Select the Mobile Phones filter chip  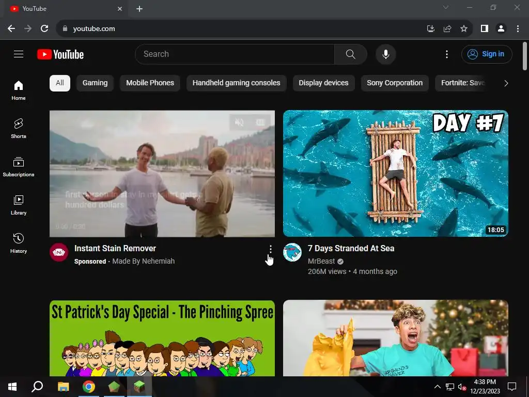[x=150, y=83]
